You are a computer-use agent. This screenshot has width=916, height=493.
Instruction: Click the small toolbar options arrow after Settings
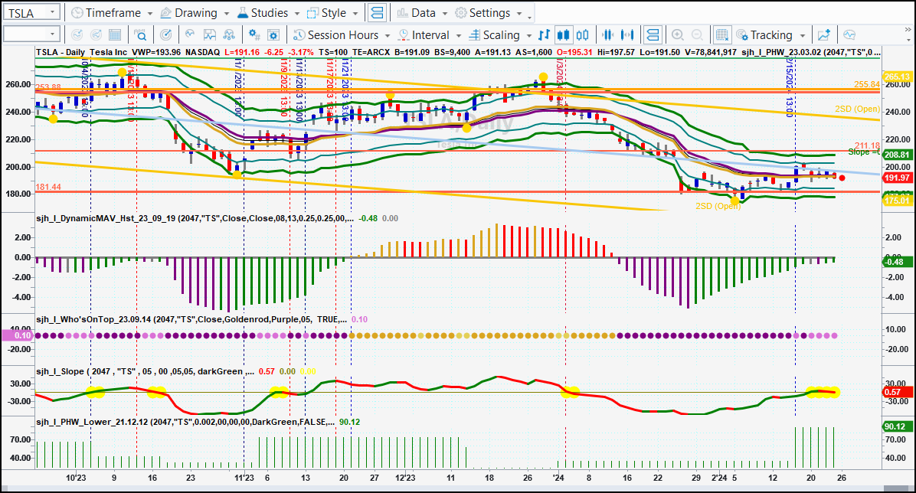coord(528,17)
